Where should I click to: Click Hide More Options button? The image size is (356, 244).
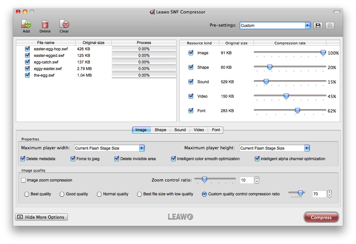coord(42,217)
